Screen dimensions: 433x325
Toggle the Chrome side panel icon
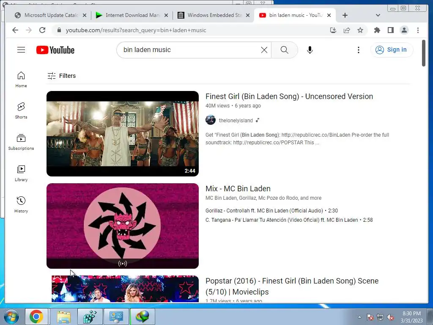pos(390,30)
